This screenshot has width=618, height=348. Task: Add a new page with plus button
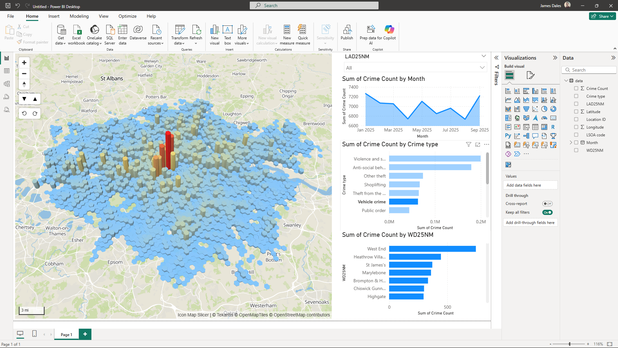(x=85, y=334)
